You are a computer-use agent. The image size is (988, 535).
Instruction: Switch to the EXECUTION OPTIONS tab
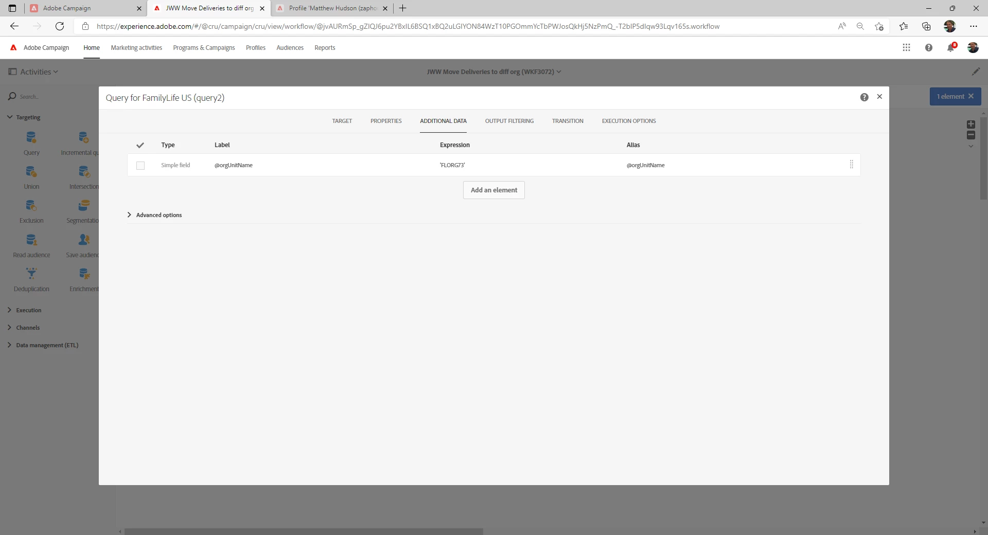(x=629, y=121)
